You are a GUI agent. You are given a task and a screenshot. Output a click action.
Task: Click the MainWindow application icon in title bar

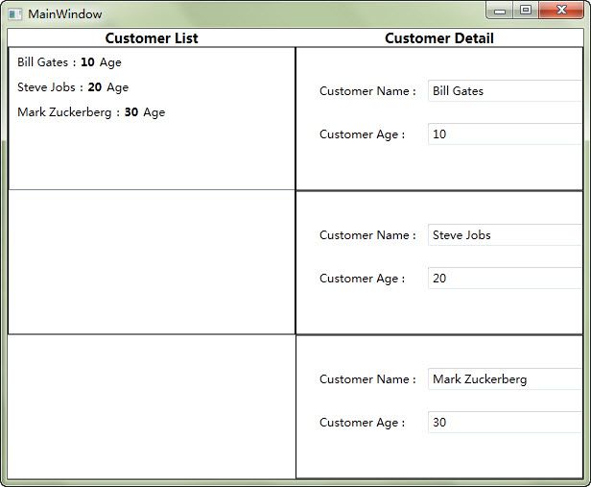(x=15, y=14)
